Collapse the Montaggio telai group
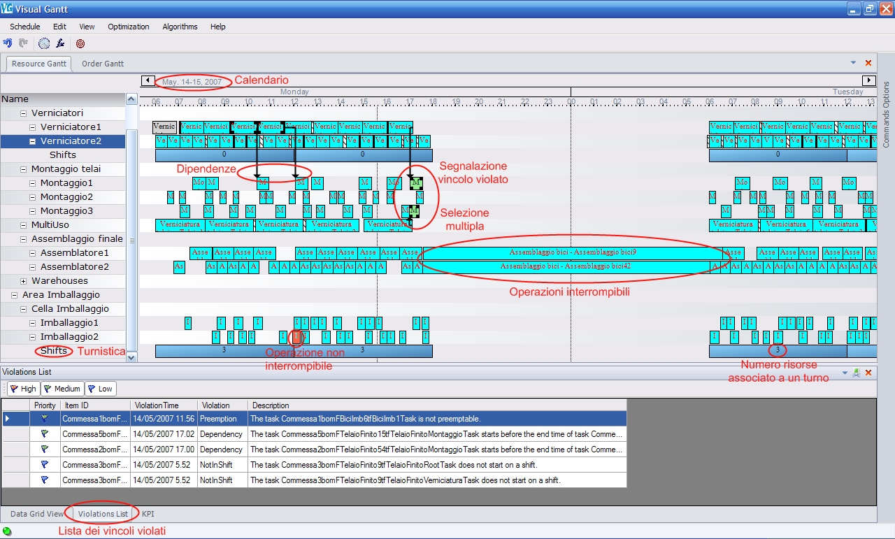 [24, 169]
